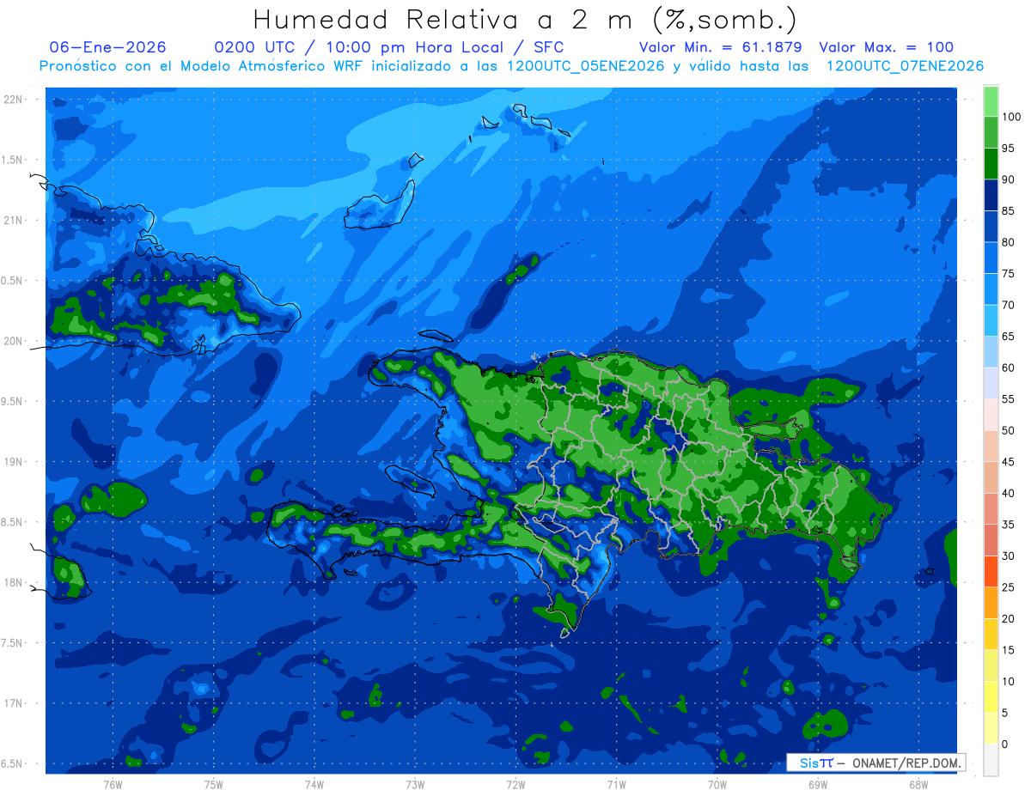Click the legend value "100"
The width and height of the screenshot is (1031, 796).
1011,118
